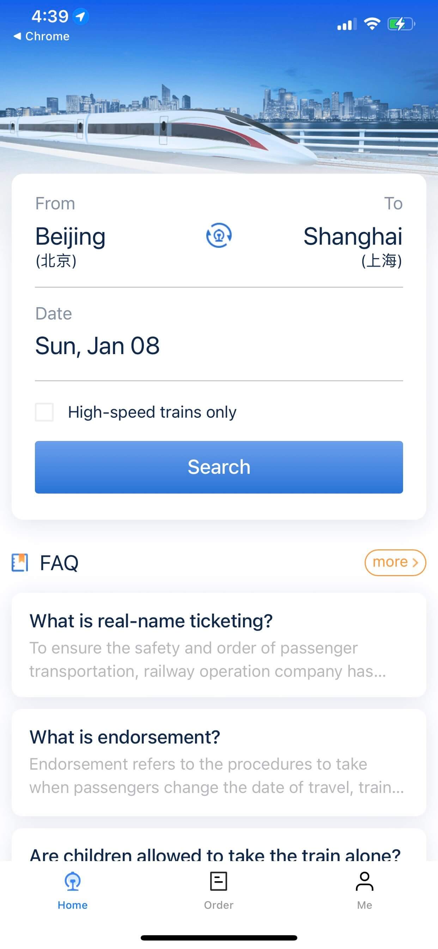Open the Order tab icon
Screen dimensions: 438x949
coord(219,881)
